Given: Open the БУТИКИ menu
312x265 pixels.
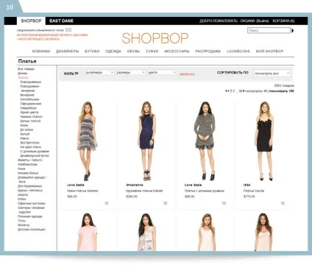Looking at the screenshot, I should [92, 52].
